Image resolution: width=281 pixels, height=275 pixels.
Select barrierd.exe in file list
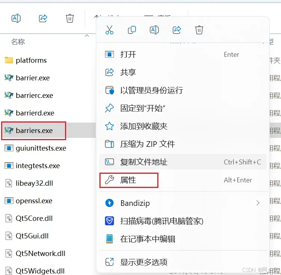[x=35, y=113]
